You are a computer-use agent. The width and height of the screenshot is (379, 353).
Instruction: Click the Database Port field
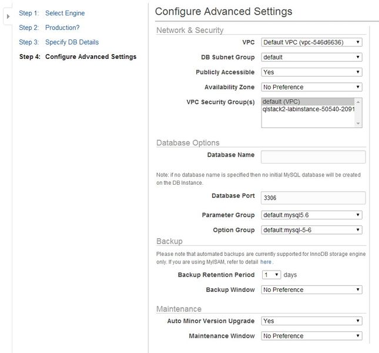pos(313,198)
